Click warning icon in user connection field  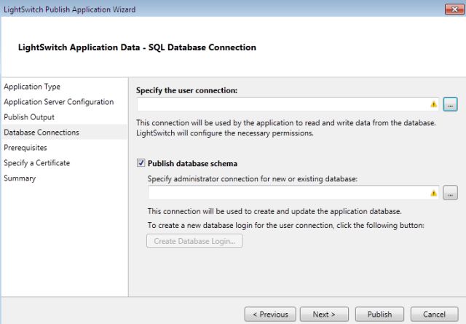pyautogui.click(x=434, y=104)
